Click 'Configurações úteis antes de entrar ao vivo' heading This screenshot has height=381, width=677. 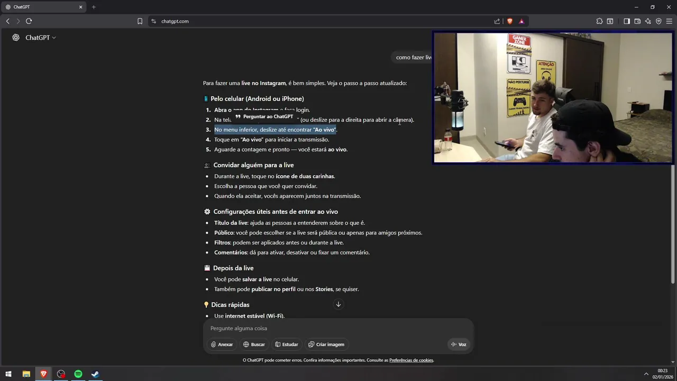click(x=276, y=212)
